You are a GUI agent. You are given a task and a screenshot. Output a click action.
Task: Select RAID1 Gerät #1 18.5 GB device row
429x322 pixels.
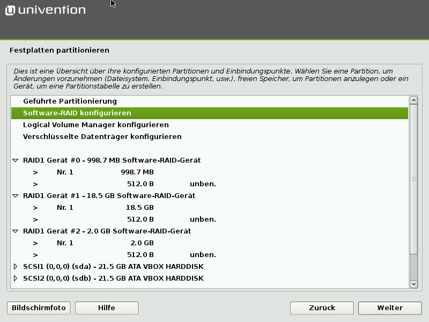(x=210, y=195)
